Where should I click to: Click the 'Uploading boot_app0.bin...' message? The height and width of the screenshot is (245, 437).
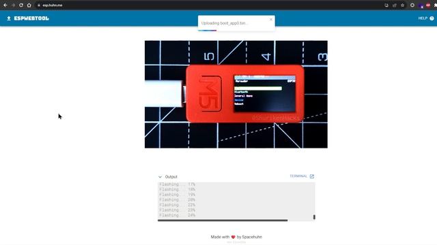pos(225,23)
